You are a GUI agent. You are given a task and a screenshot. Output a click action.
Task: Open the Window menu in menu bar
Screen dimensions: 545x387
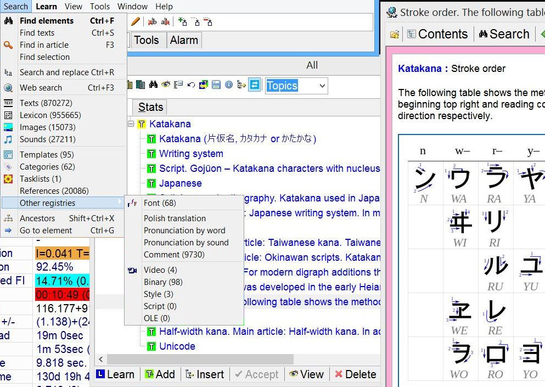[132, 6]
